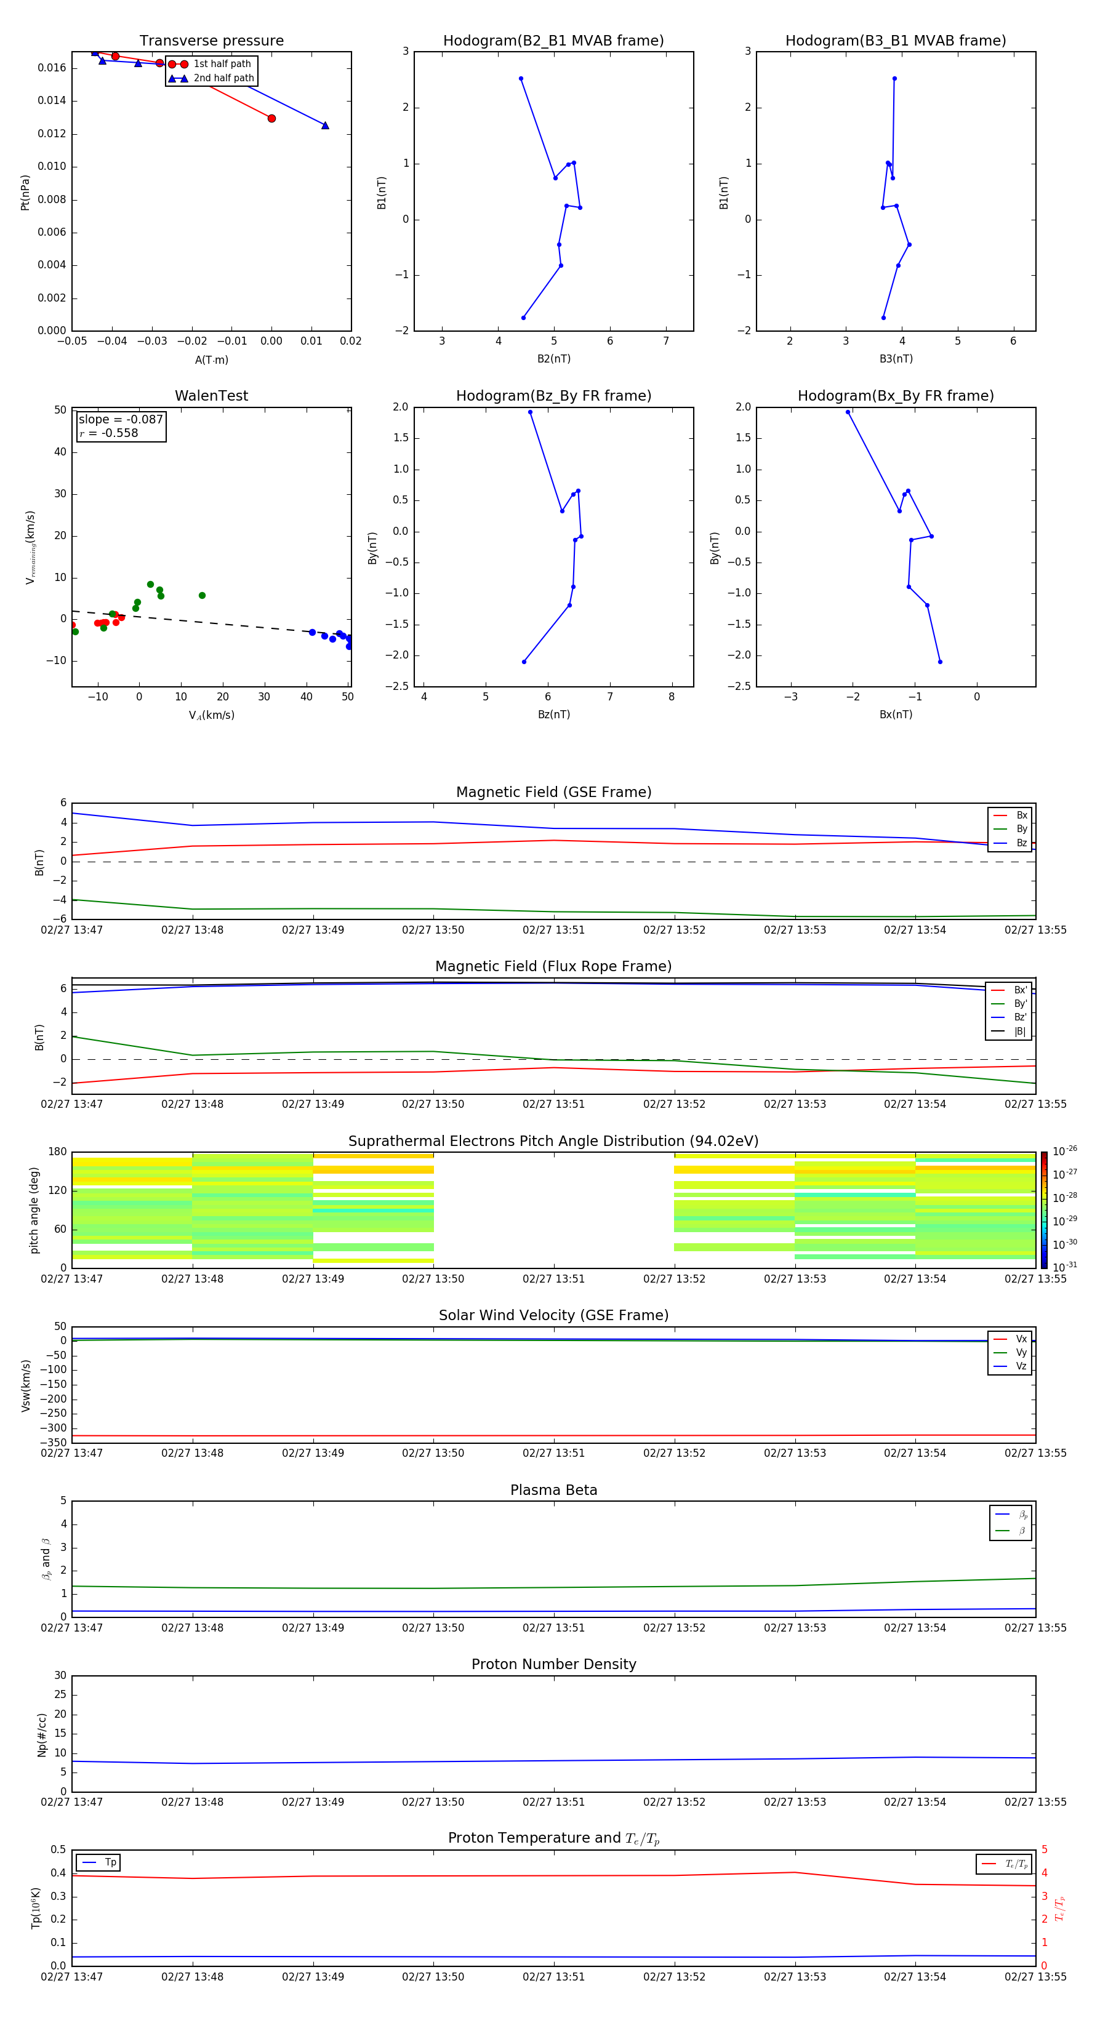This screenshot has width=1108, height=2031.
Task: Click the 'Solar Wind Velocity (GSE Frame)' title
Action: tap(553, 1315)
